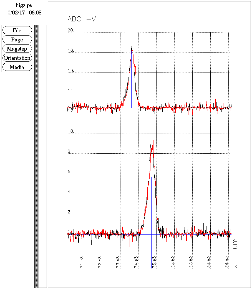Viewport: 252px width, 289px height.
Task: Expand the Orientation options menu
Action: click(x=17, y=58)
